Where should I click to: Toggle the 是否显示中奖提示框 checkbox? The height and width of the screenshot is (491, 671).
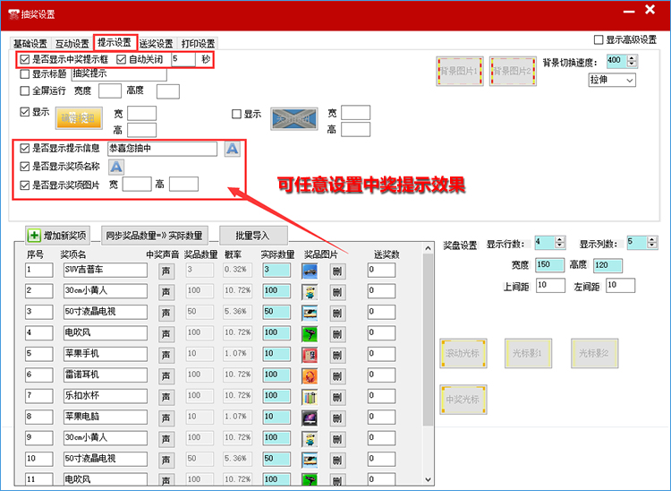click(25, 59)
